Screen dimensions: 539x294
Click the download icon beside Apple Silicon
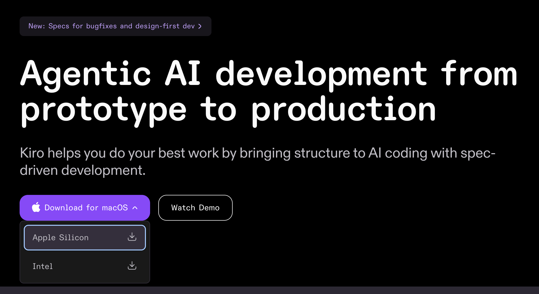132,237
